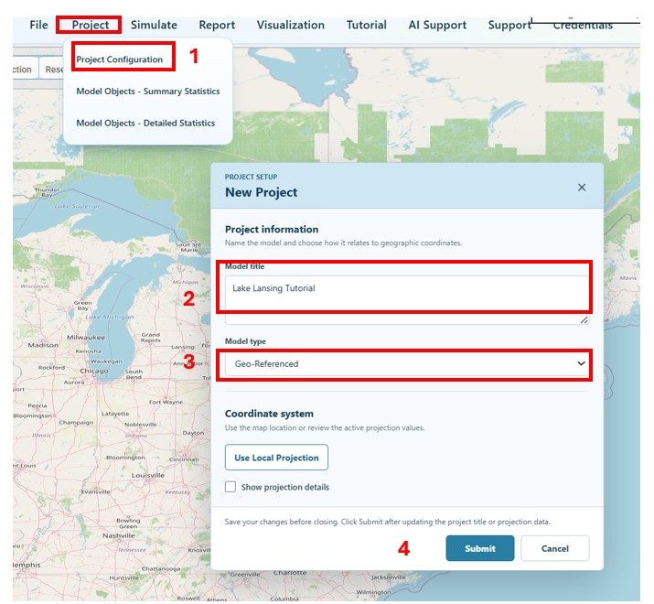Choose Model Objects - Detailed Statistics

[x=145, y=124]
